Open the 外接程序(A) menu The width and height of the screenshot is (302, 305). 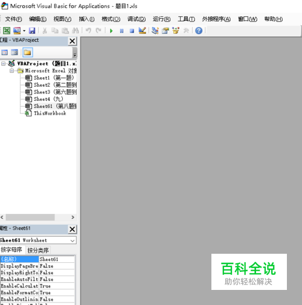[216, 19]
